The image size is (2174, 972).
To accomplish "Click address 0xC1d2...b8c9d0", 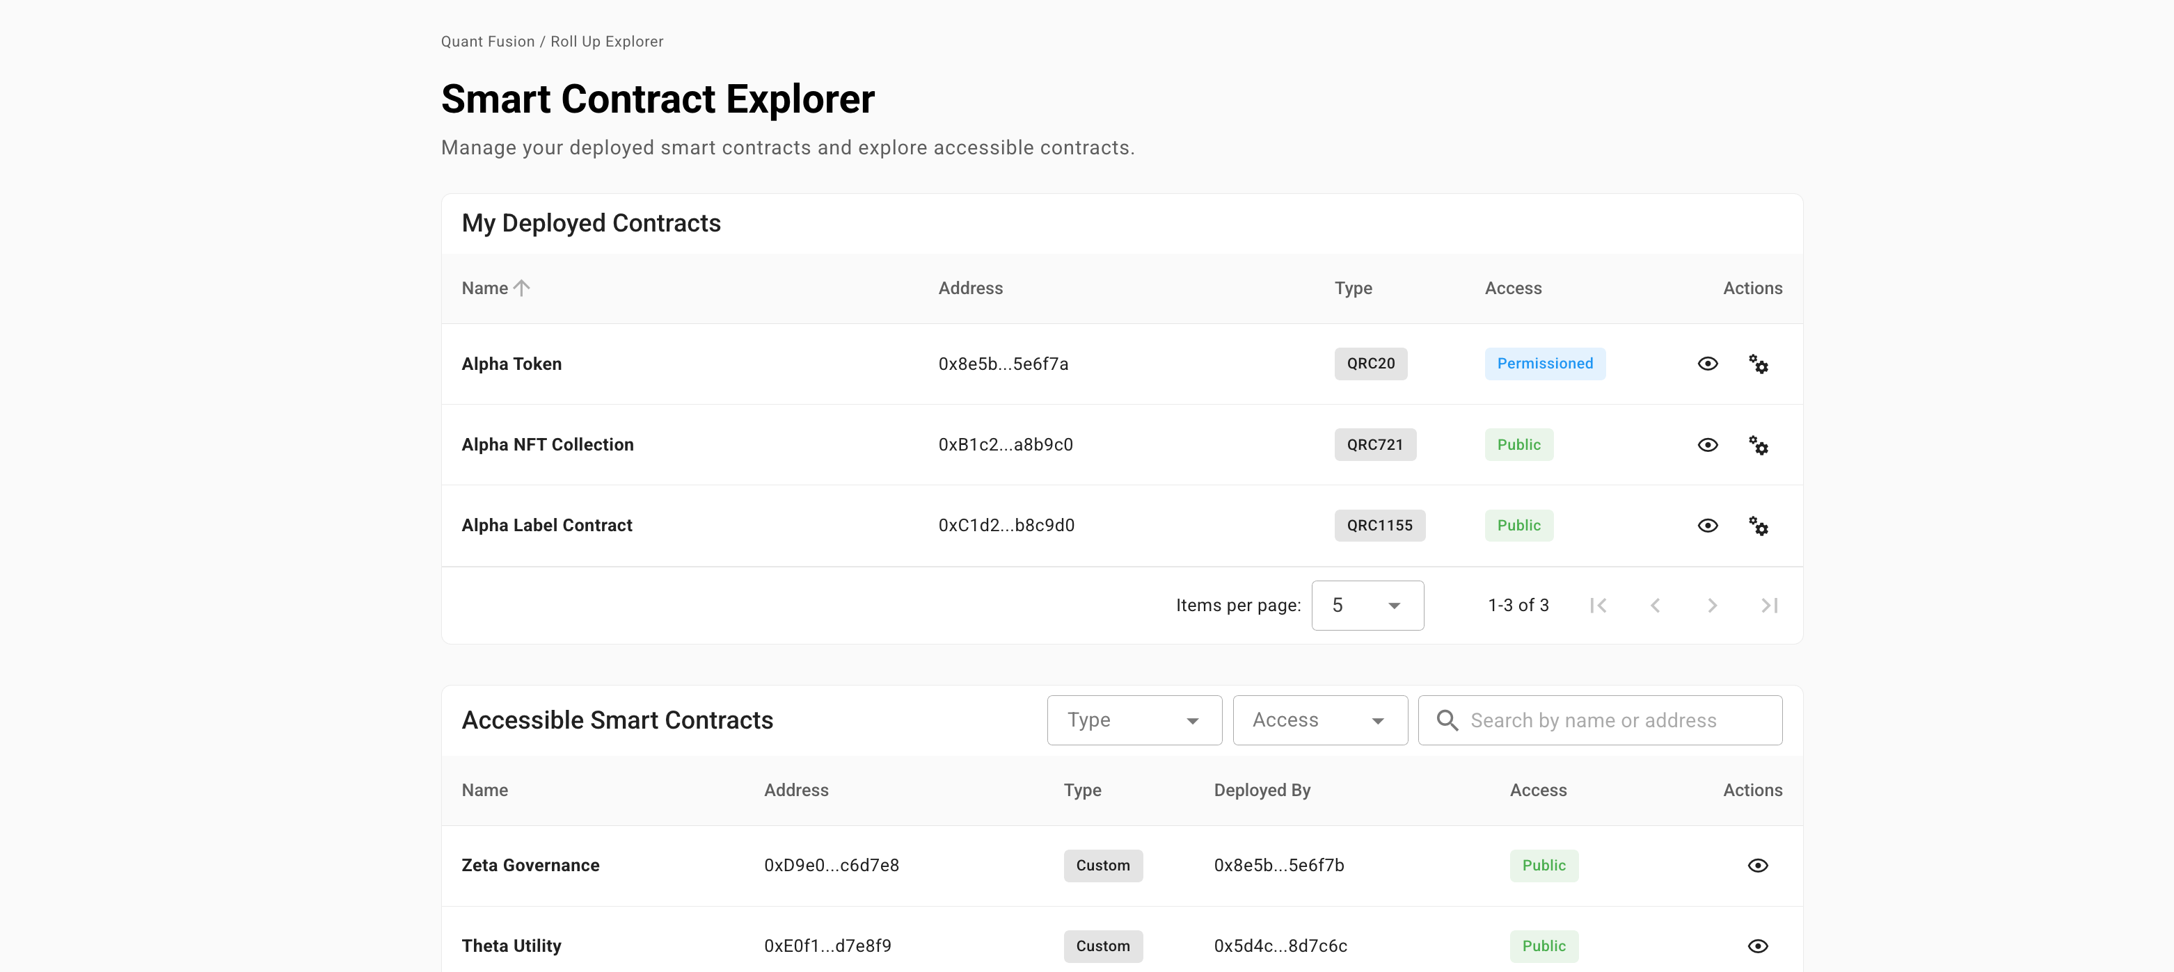I will pyautogui.click(x=1007, y=525).
